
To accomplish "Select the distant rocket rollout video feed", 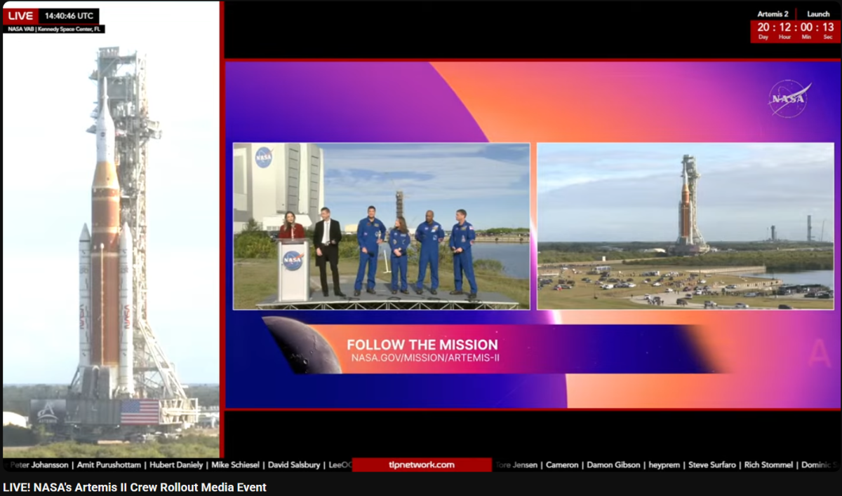I will point(686,226).
